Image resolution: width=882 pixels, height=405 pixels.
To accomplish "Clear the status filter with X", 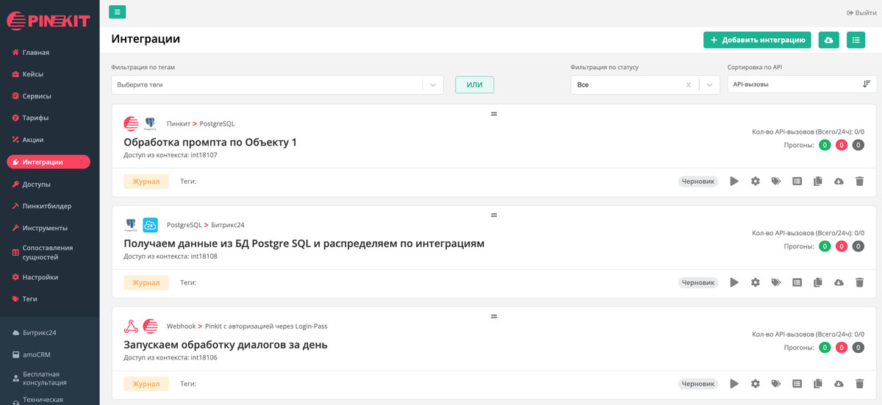I will pos(689,85).
